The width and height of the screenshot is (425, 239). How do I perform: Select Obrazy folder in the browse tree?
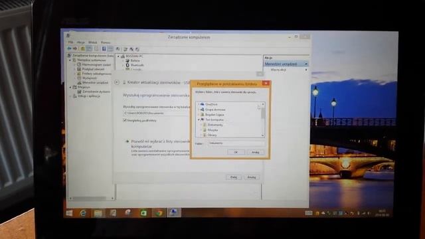(x=212, y=135)
